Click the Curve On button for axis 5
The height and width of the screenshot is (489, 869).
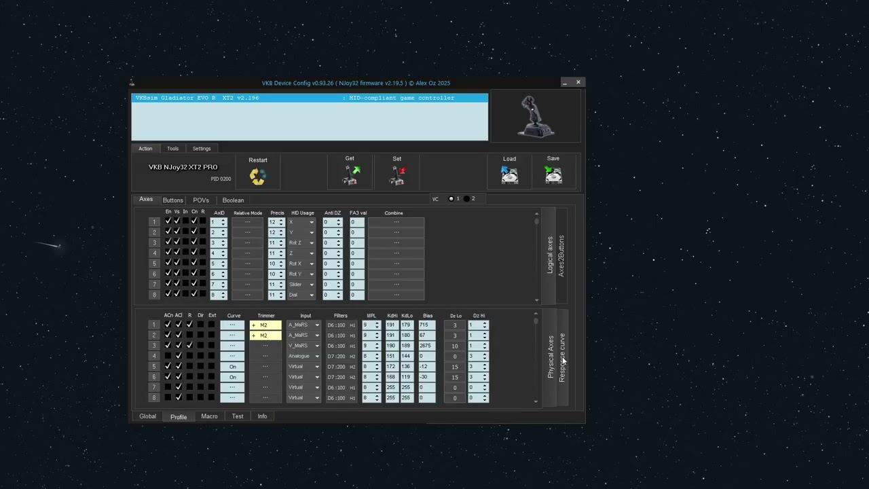pos(232,367)
